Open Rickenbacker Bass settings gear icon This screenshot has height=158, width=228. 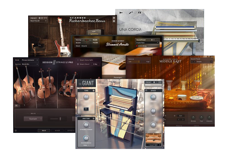114,18
